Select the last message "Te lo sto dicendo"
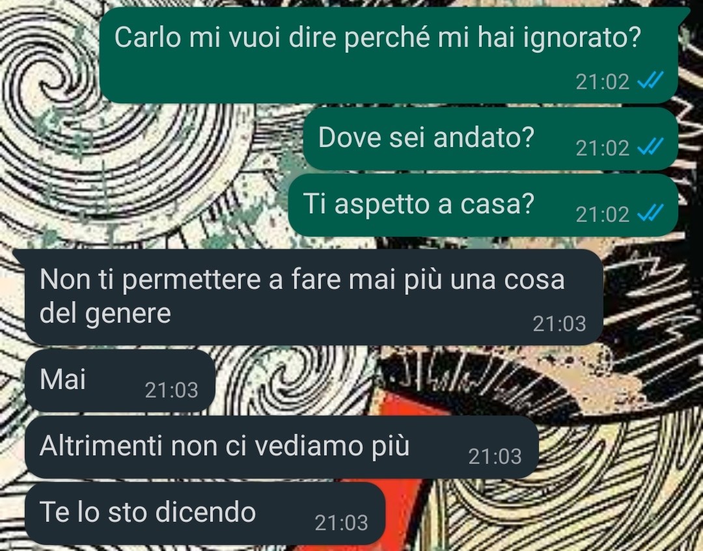Screen dimensions: 703x551 pos(205,513)
